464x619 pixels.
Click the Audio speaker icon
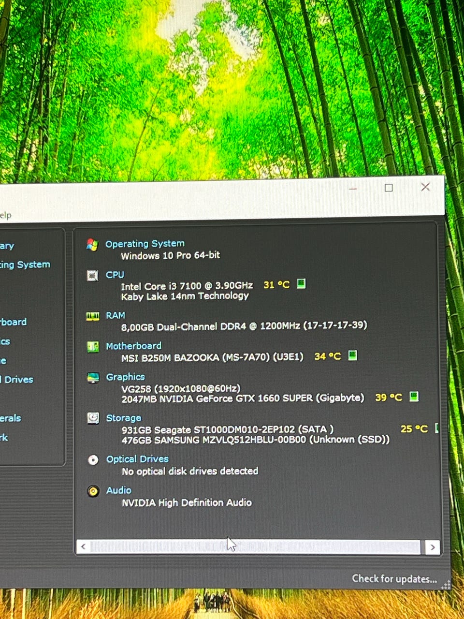click(x=93, y=491)
